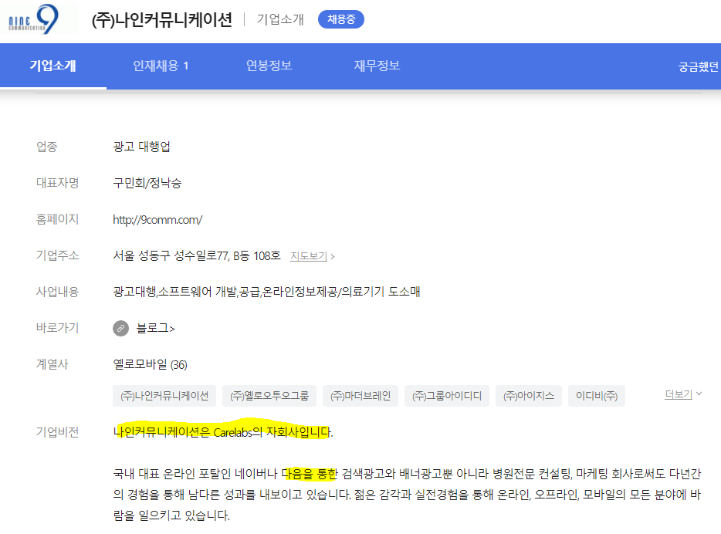Click the 홈페이지 field label
The height and width of the screenshot is (534, 721).
pyautogui.click(x=57, y=219)
